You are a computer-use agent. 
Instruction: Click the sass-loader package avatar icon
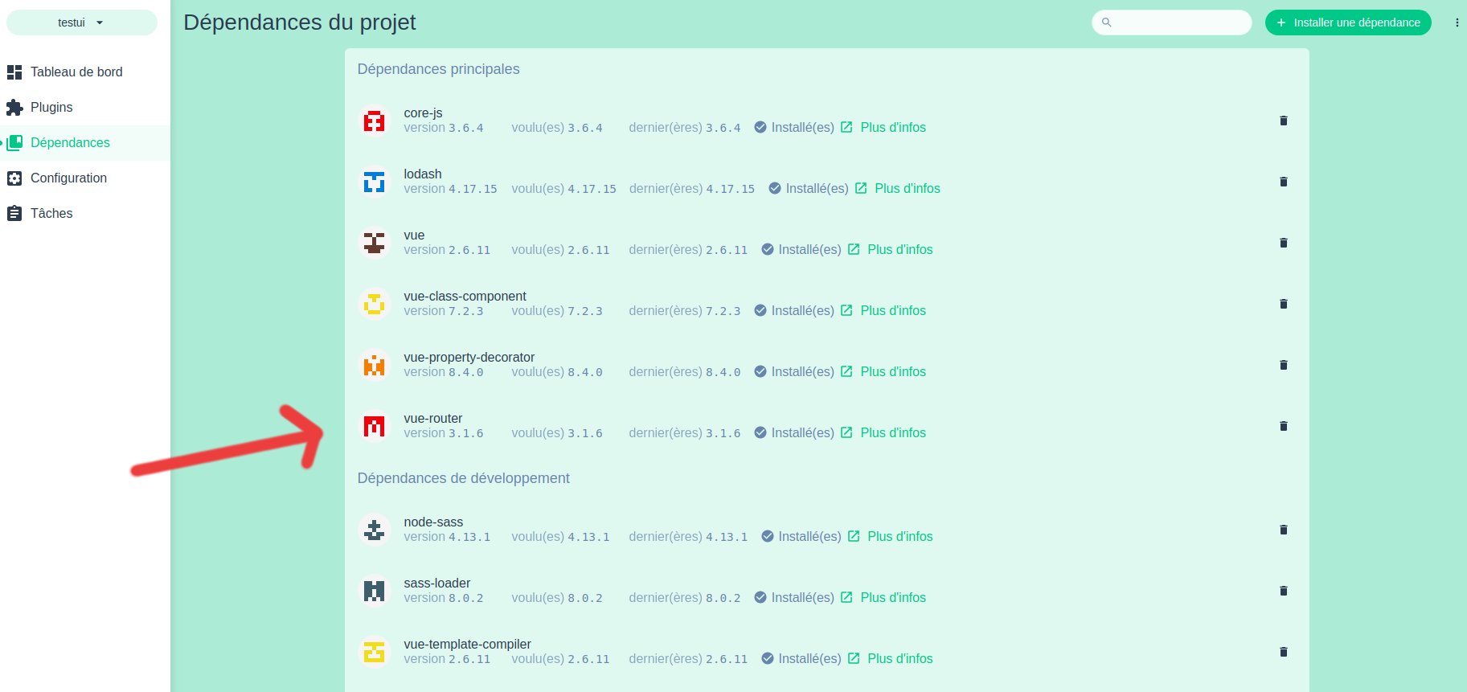pos(374,591)
